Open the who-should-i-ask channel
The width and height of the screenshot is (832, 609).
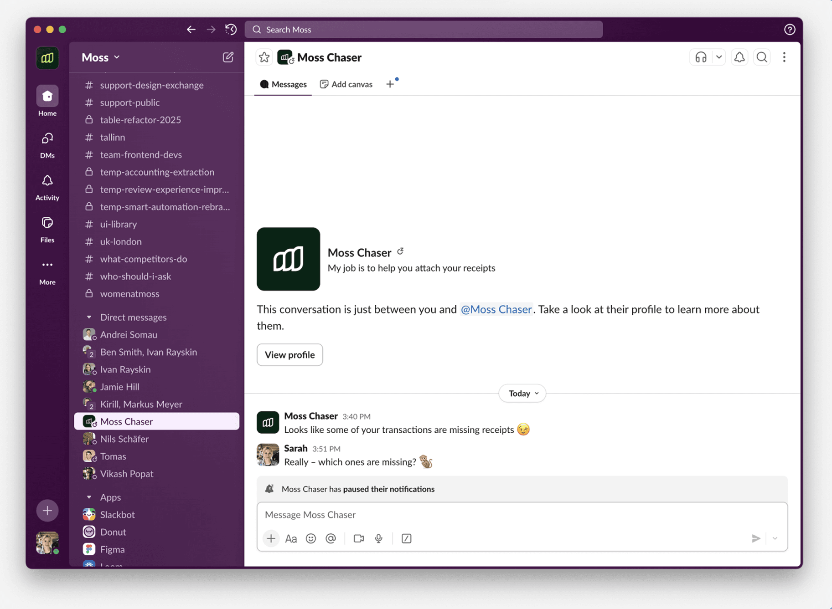coord(156,276)
